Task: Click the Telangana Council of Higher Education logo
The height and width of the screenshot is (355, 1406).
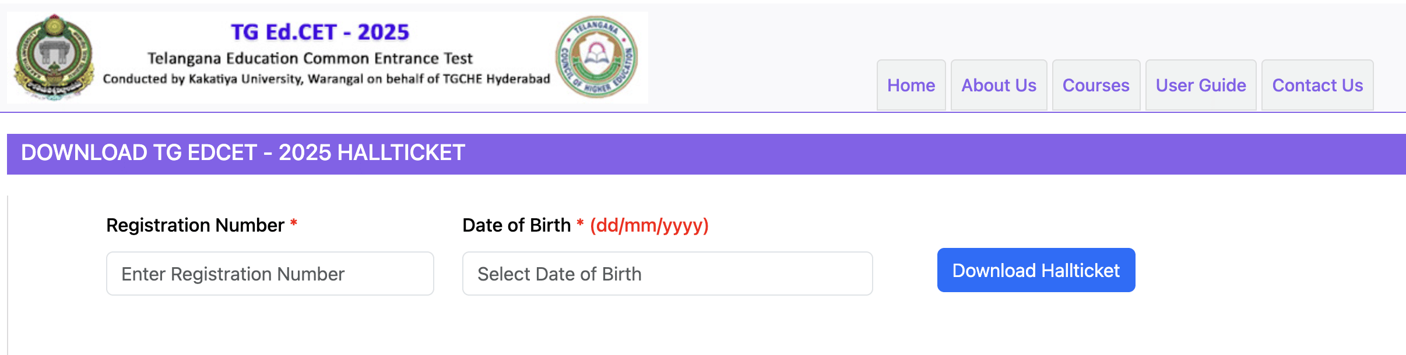Action: pos(596,57)
